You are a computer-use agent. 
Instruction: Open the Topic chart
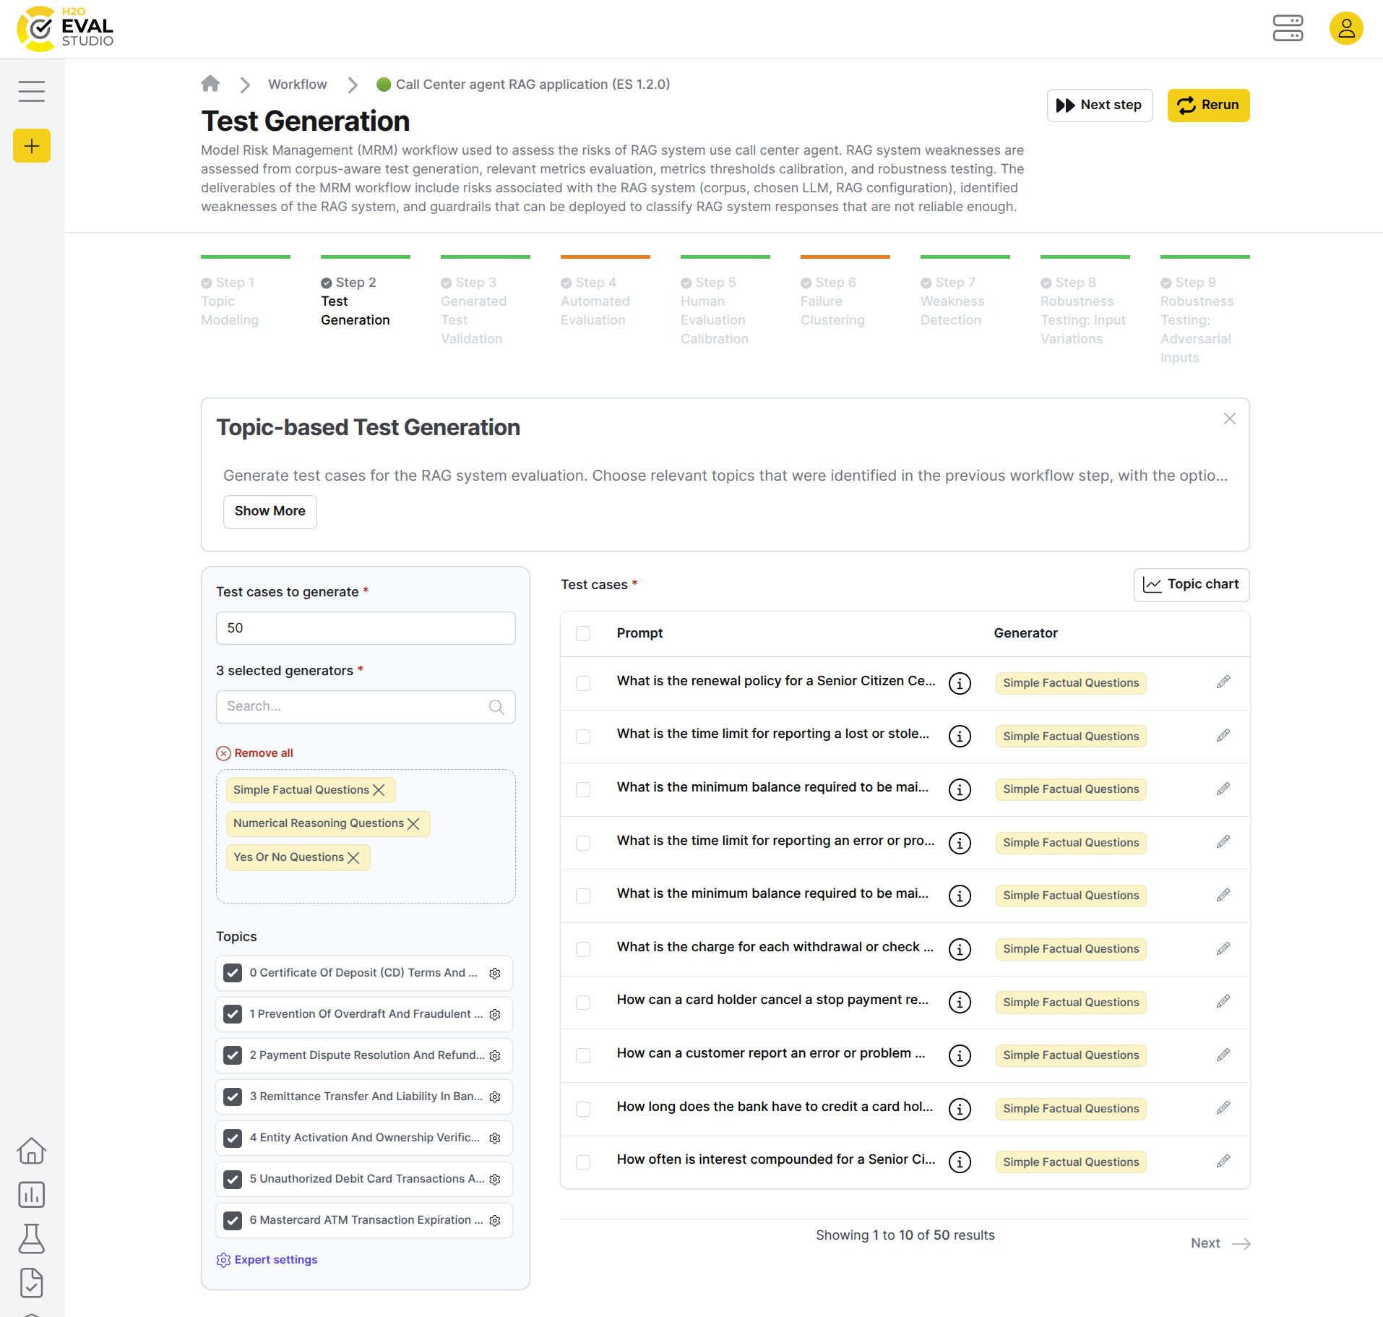(1191, 585)
